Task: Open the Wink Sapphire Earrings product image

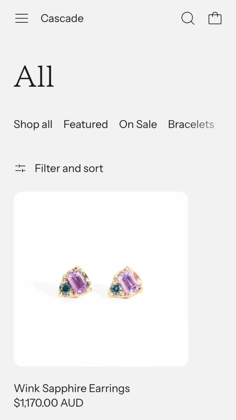Action: (101, 279)
